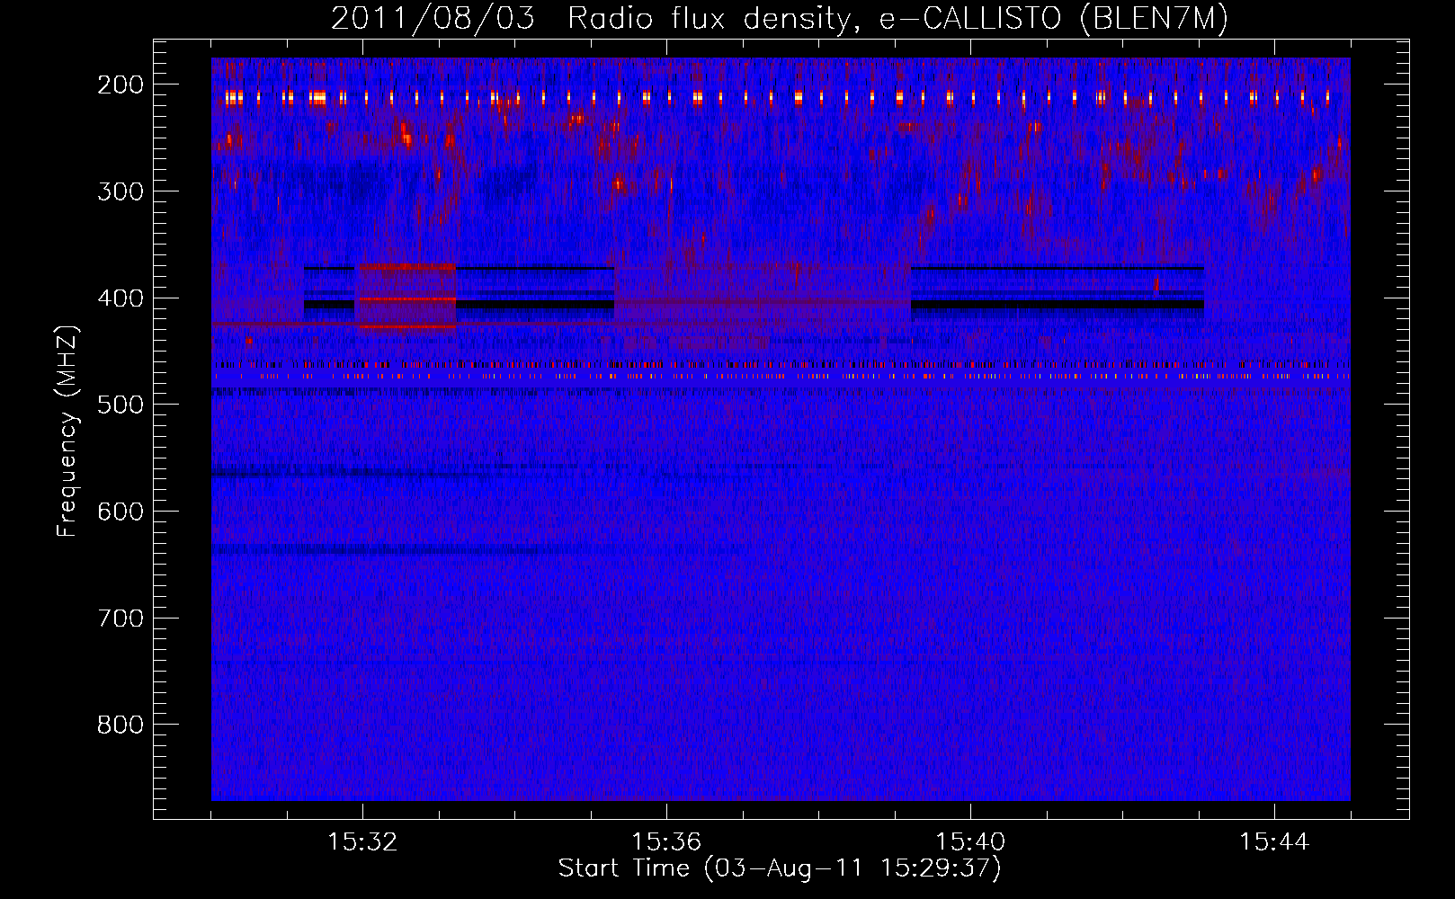Click the 800 frequency tick label
Image resolution: width=1455 pixels, height=899 pixels.
pos(120,725)
